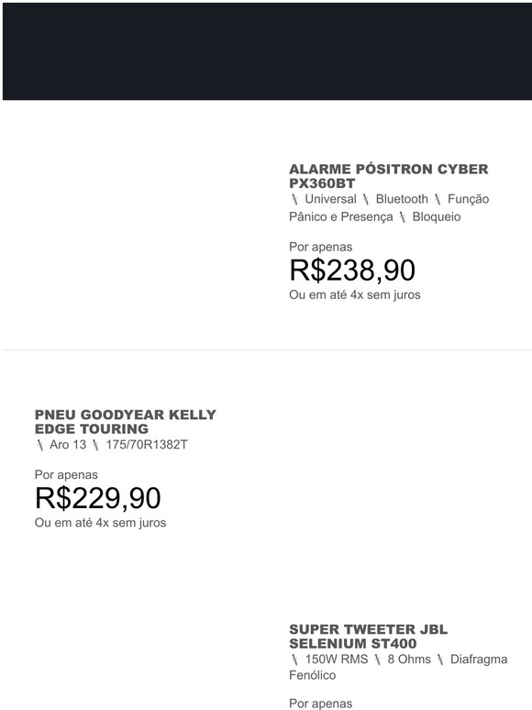Image resolution: width=532 pixels, height=710 pixels.
Task: Click the slash bullet before Aro 13
Action: tap(39, 445)
